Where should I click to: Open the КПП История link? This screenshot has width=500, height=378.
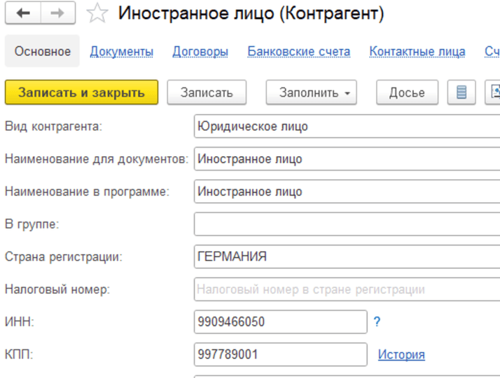(x=401, y=355)
